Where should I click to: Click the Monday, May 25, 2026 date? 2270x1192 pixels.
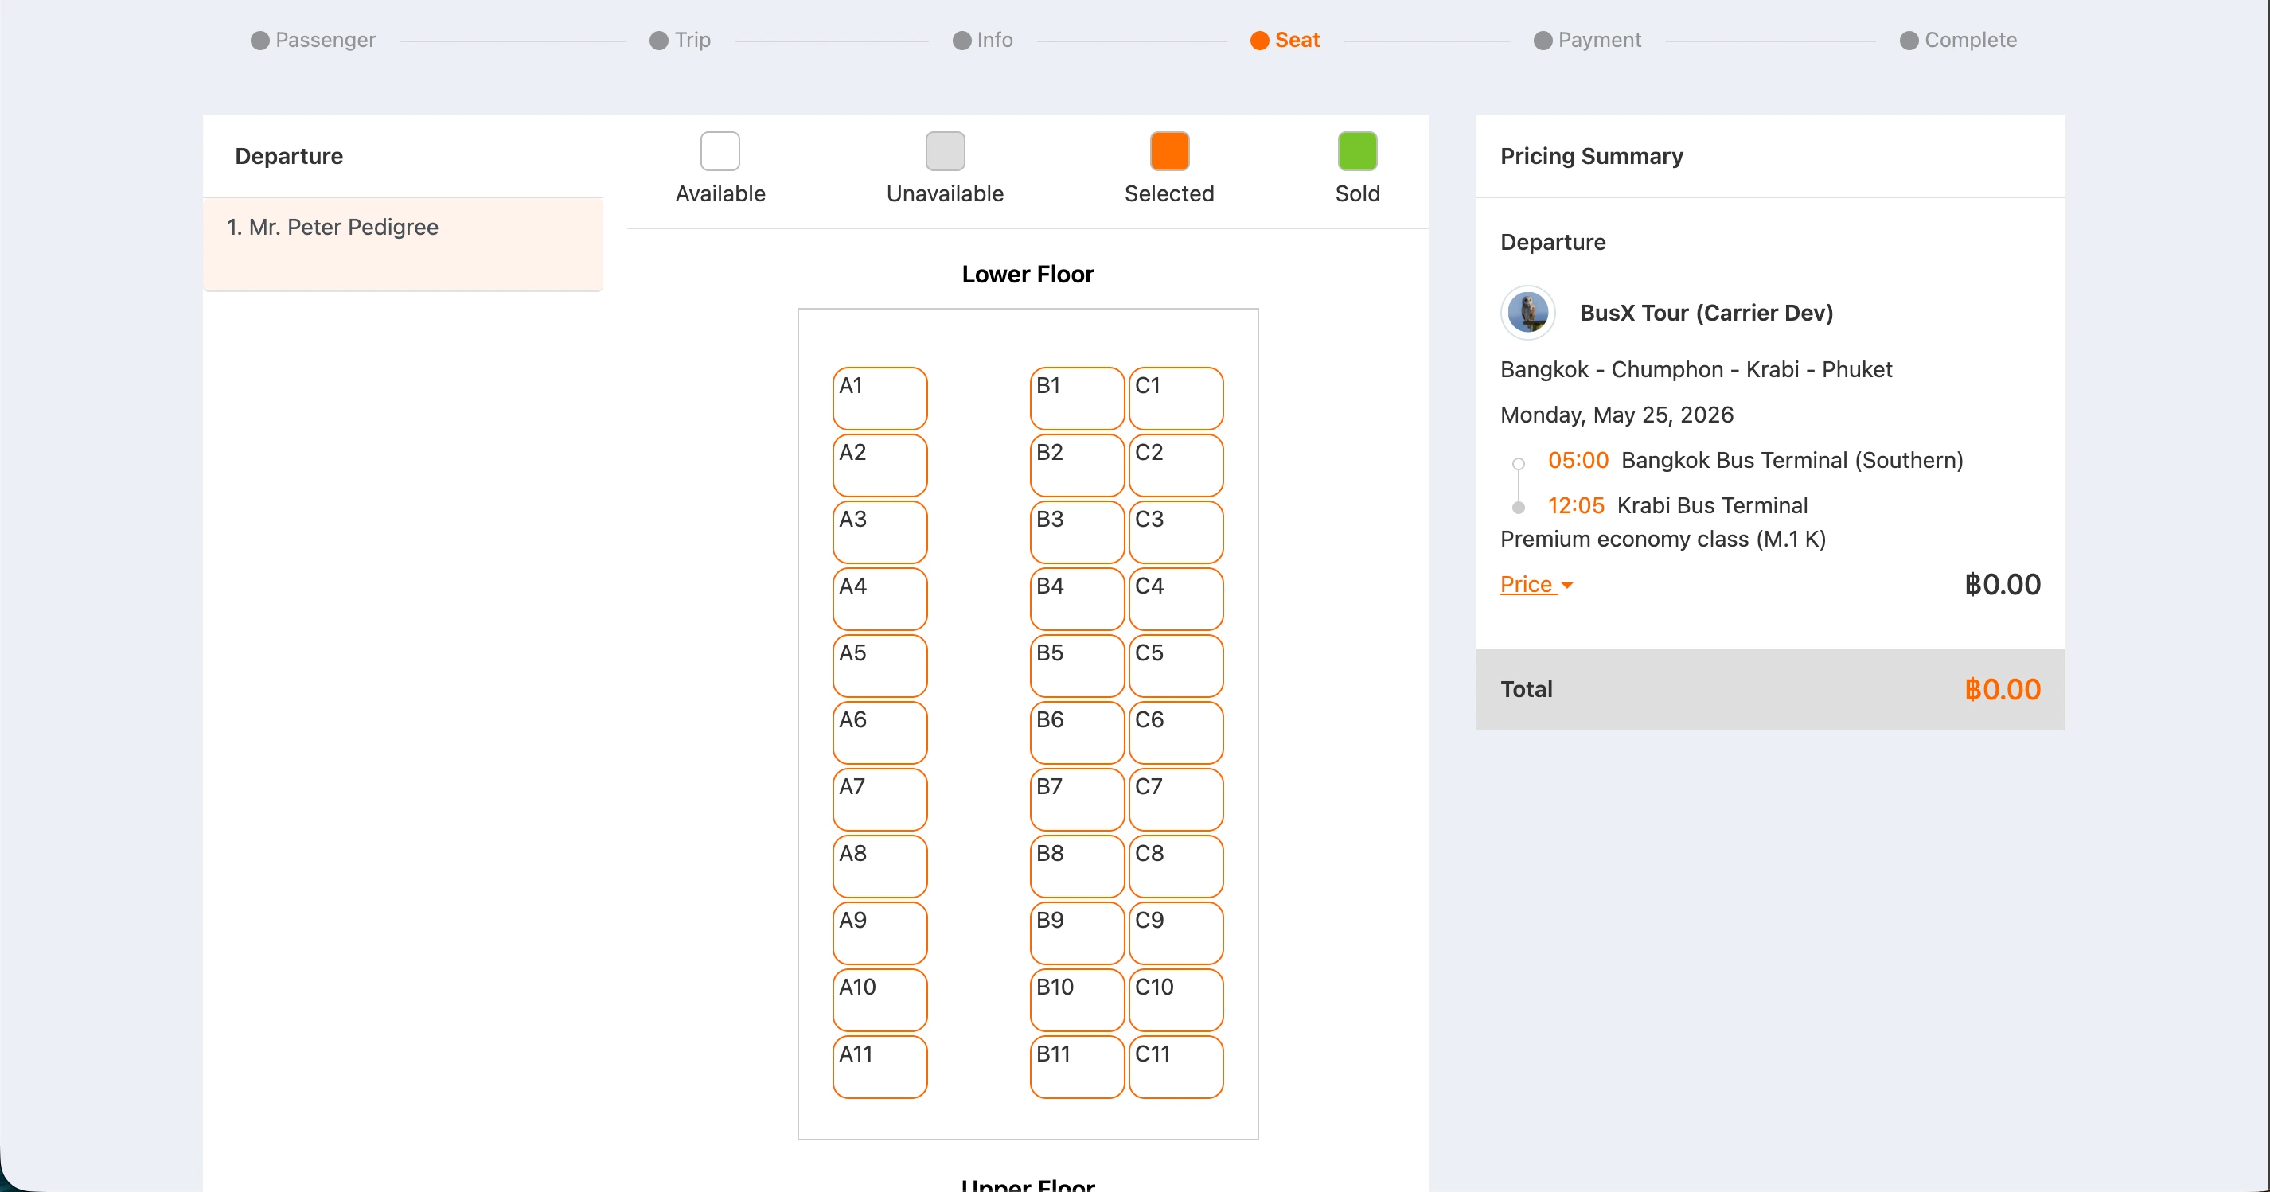point(1616,415)
